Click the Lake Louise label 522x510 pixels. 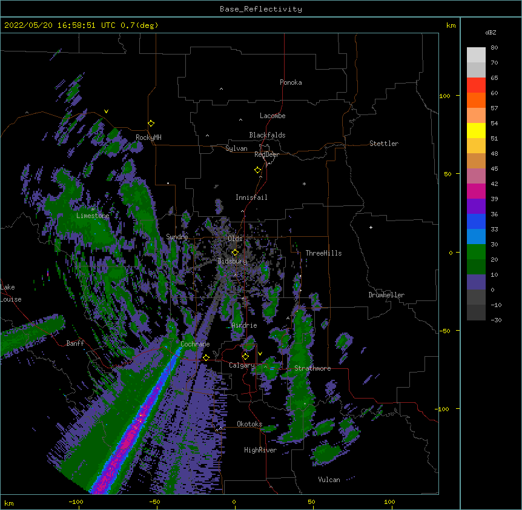(x=11, y=293)
